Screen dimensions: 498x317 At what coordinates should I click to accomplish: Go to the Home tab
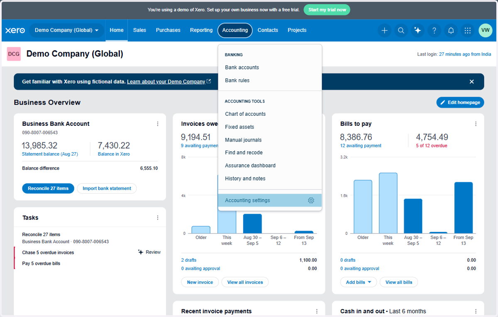[117, 30]
